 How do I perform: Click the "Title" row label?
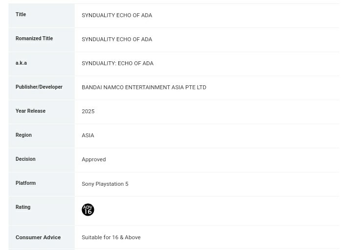pyautogui.click(x=21, y=15)
